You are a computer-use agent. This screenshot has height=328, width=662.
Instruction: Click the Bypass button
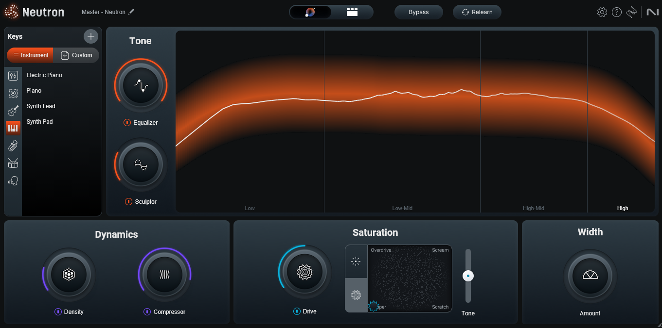[x=419, y=12]
